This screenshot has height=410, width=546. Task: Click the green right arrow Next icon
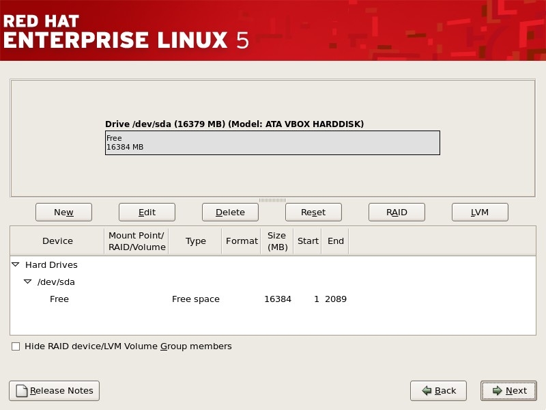tap(498, 390)
